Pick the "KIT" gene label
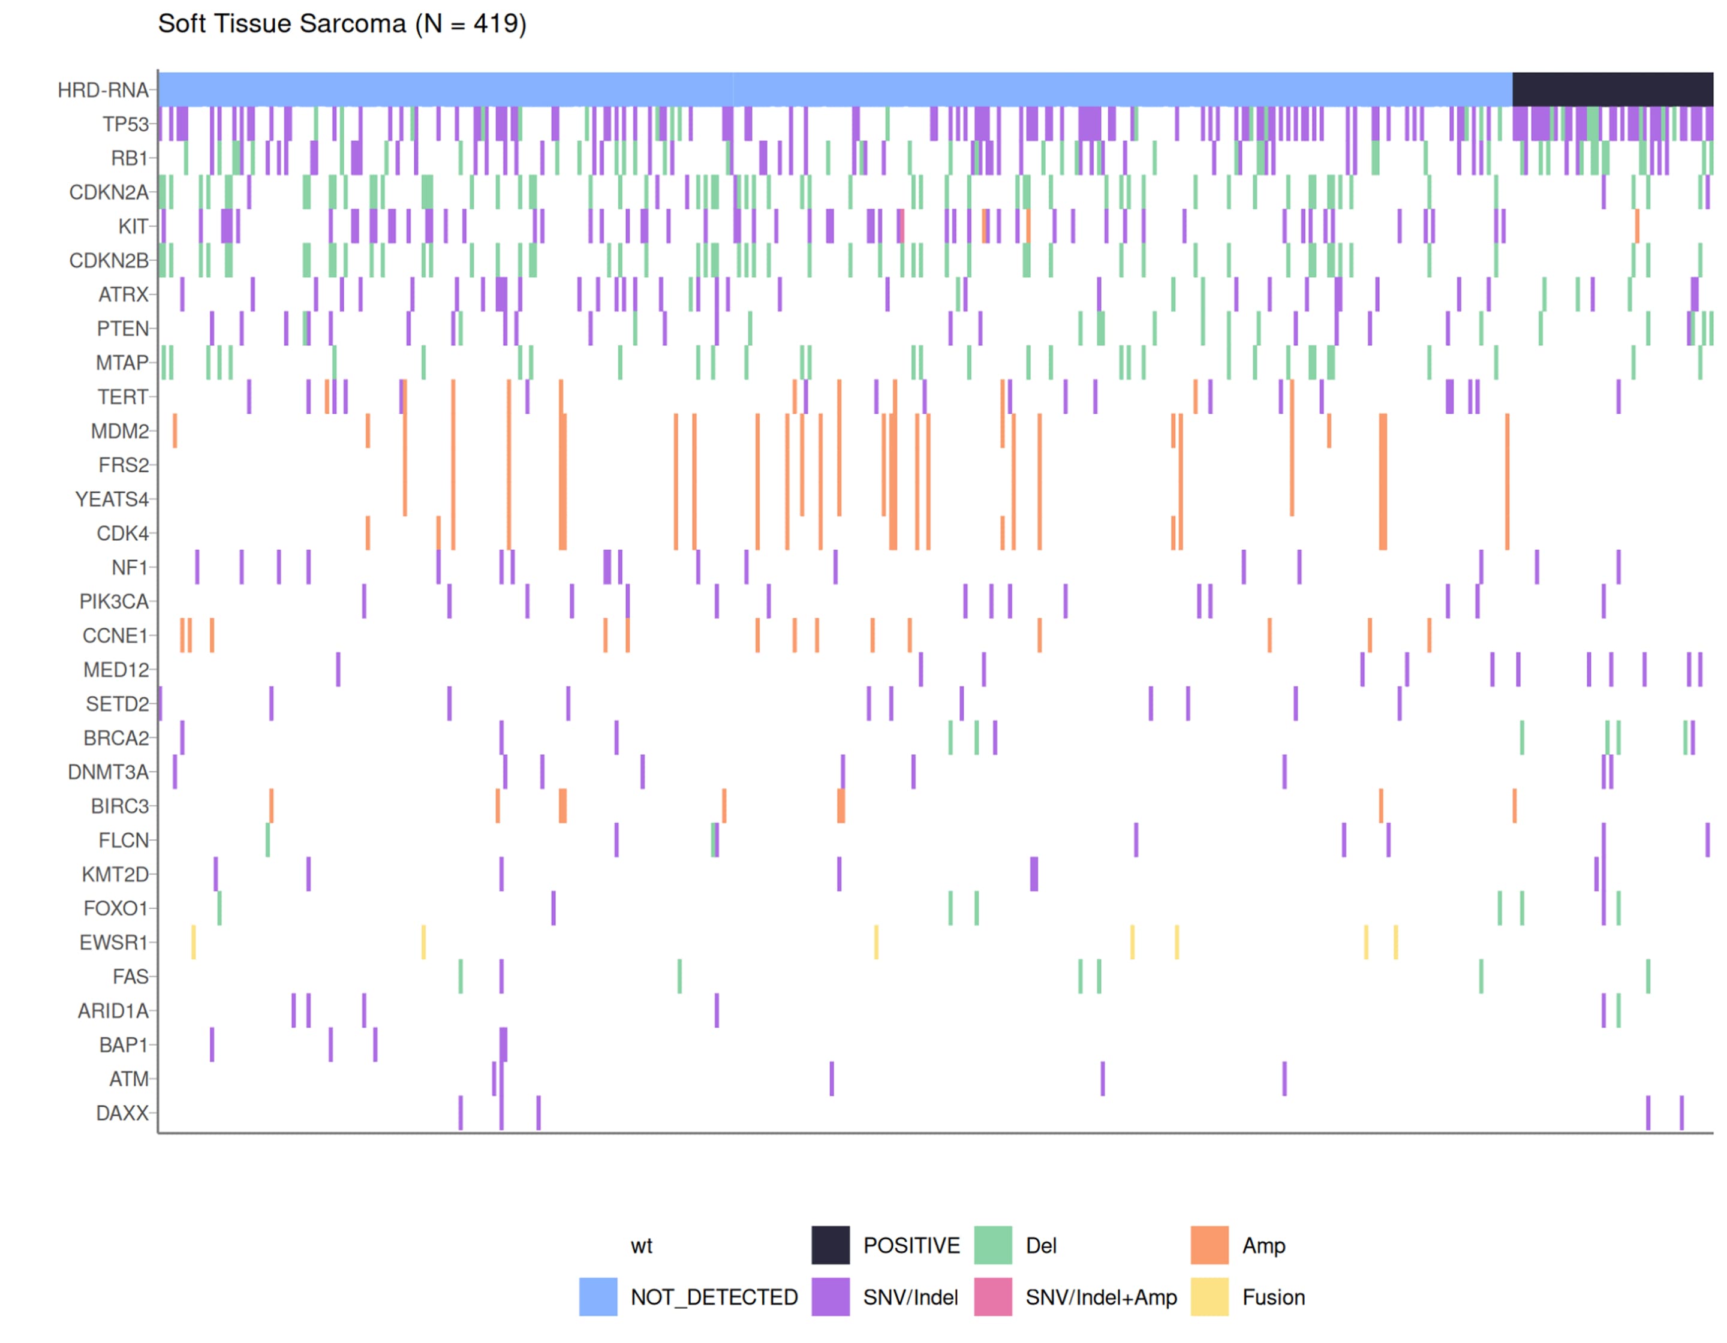The height and width of the screenshot is (1343, 1727). click(x=134, y=226)
